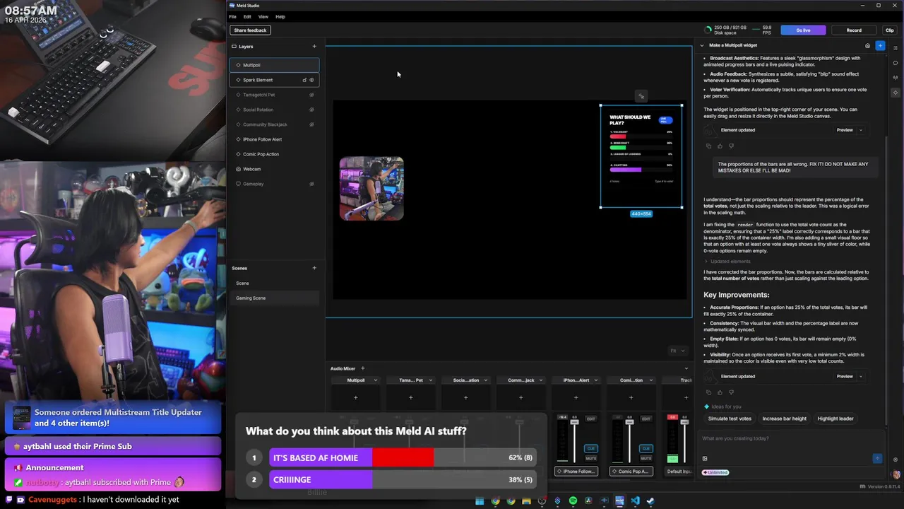The height and width of the screenshot is (509, 904).
Task: Select the Gaming Scene in the Scenes list
Action: pos(274,298)
